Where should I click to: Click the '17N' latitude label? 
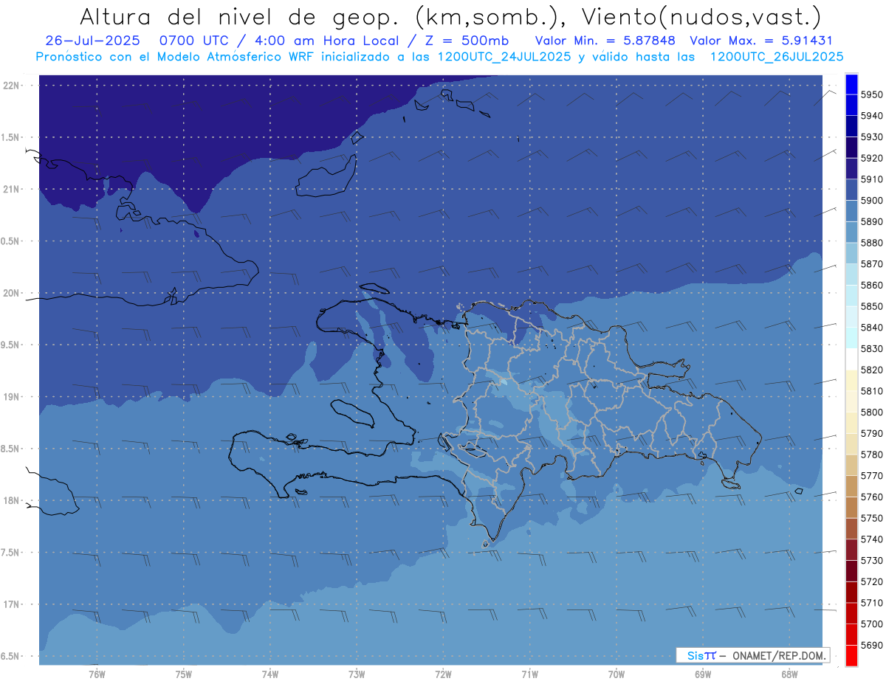coord(12,604)
